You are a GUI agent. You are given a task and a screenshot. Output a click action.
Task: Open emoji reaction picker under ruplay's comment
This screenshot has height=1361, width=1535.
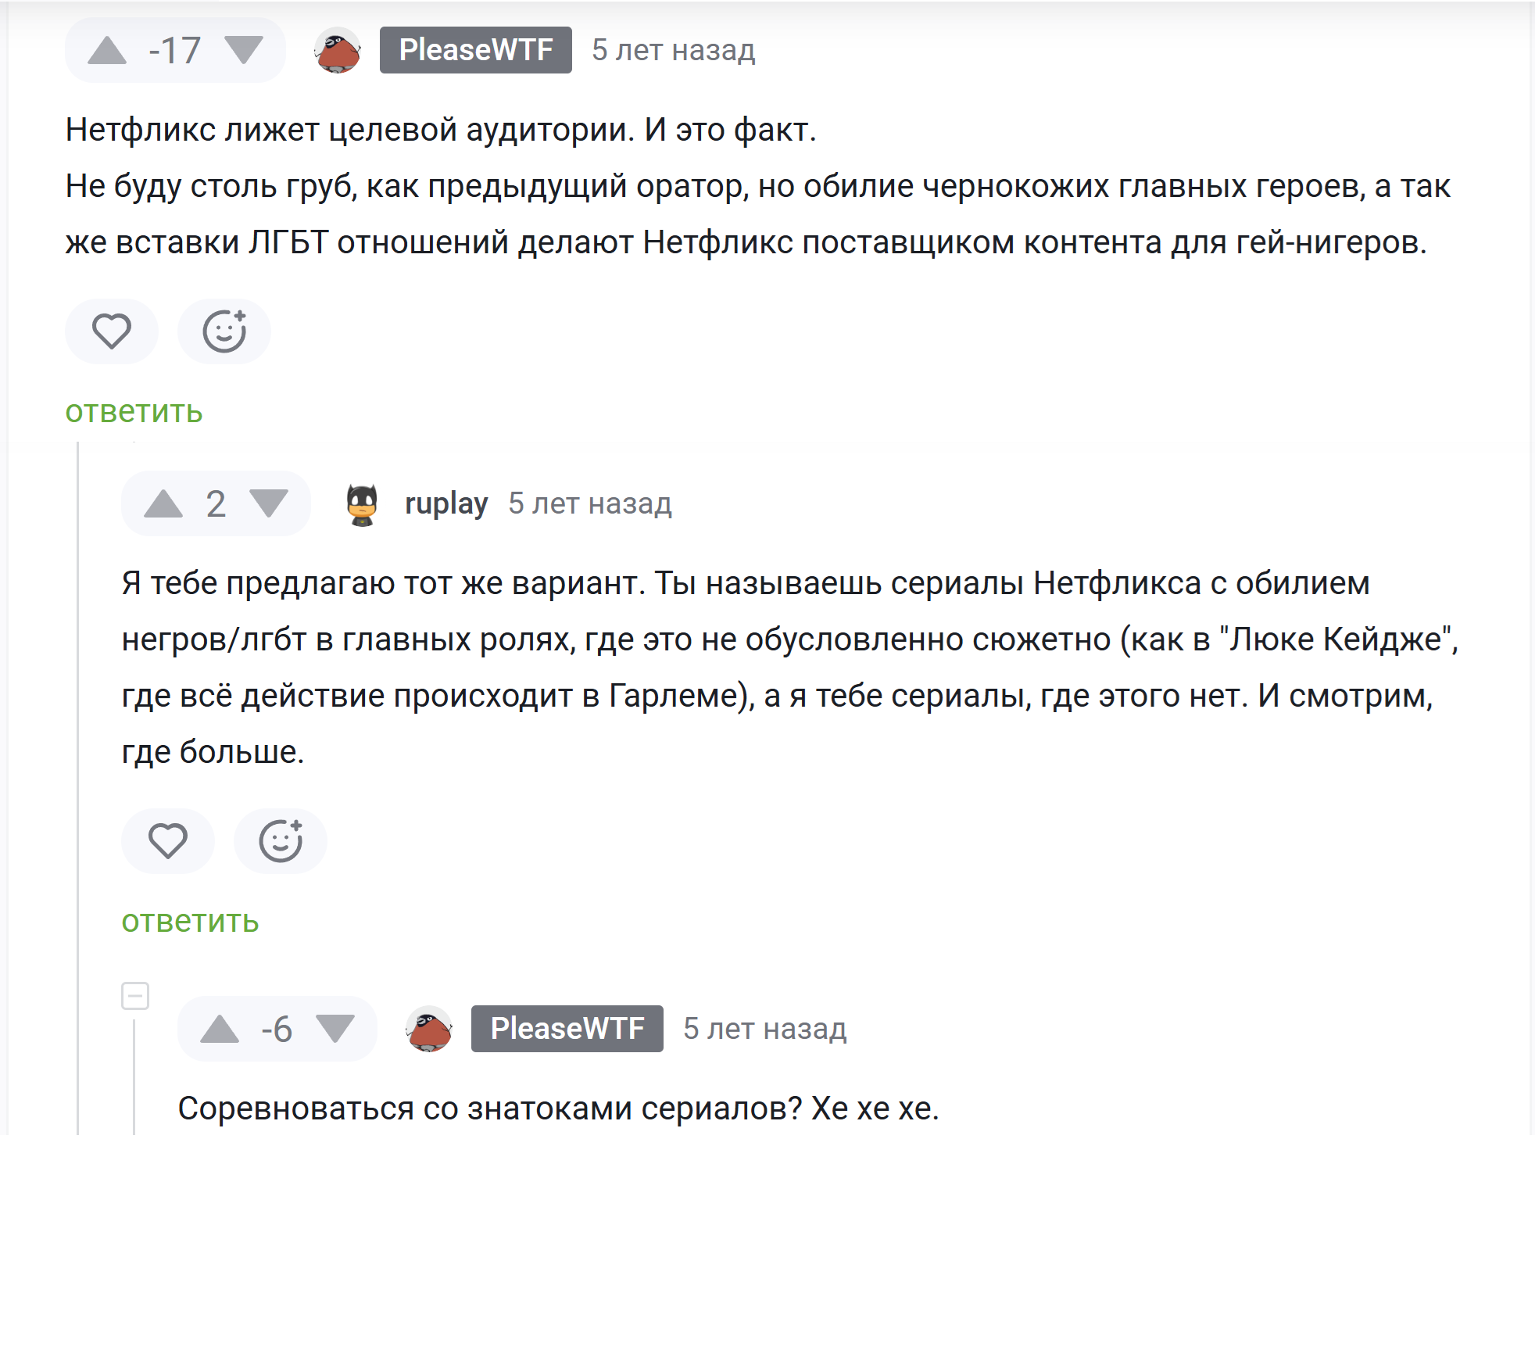(x=281, y=841)
